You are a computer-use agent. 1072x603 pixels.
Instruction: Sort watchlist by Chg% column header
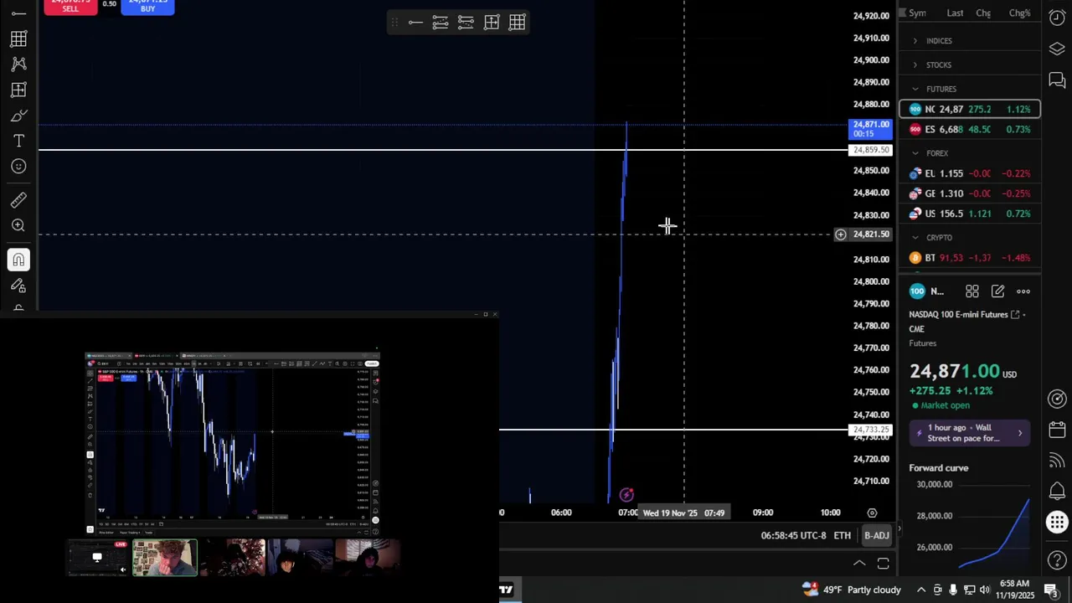click(x=1020, y=13)
